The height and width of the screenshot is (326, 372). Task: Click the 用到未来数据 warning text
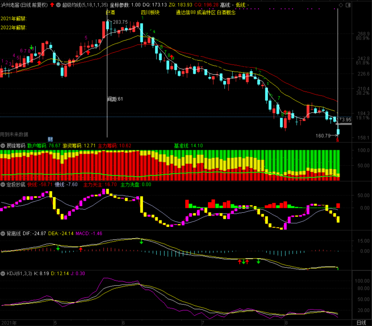(14, 134)
